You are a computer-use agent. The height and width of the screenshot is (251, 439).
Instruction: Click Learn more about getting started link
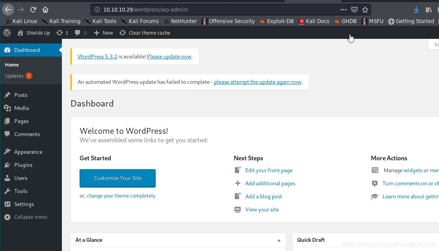coord(411,196)
